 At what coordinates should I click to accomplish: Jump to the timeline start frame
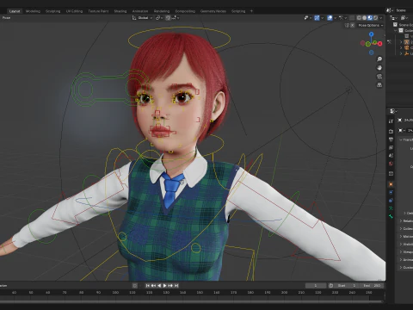pyautogui.click(x=148, y=286)
